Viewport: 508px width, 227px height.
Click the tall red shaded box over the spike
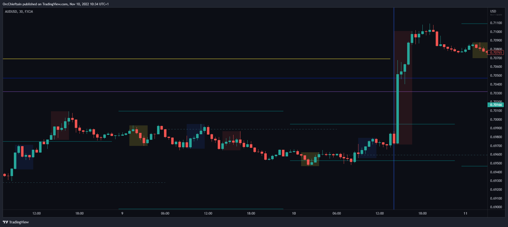[x=403, y=88]
